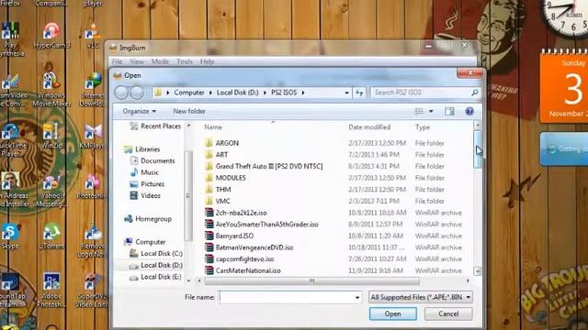Image resolution: width=588 pixels, height=330 pixels.
Task: Launch uTorrent desktop shortcut
Action: (51, 236)
